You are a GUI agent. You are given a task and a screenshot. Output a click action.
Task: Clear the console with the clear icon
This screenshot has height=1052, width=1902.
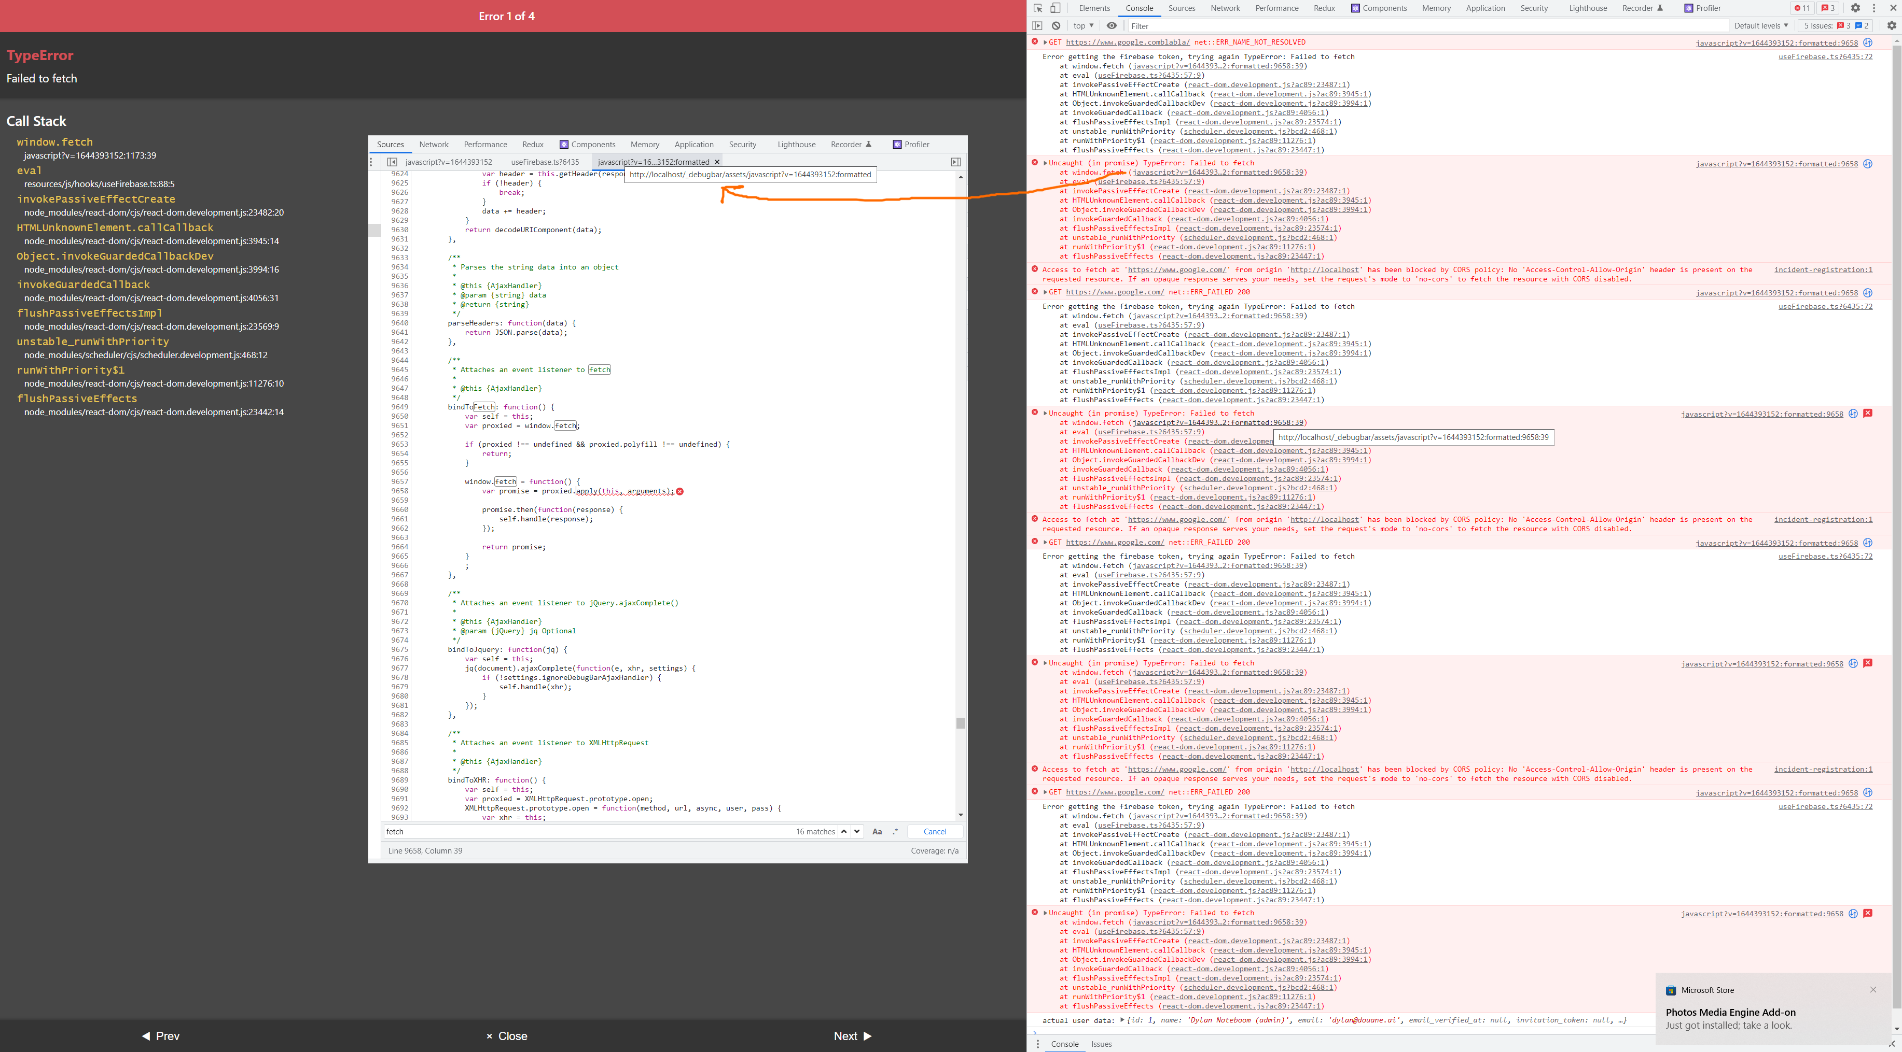(1056, 25)
